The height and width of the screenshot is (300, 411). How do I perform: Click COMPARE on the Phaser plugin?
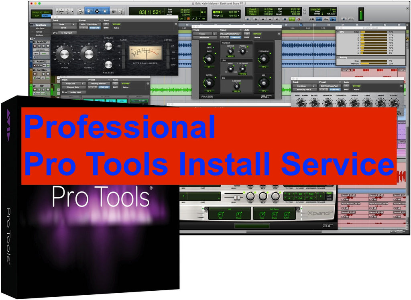(x=235, y=37)
